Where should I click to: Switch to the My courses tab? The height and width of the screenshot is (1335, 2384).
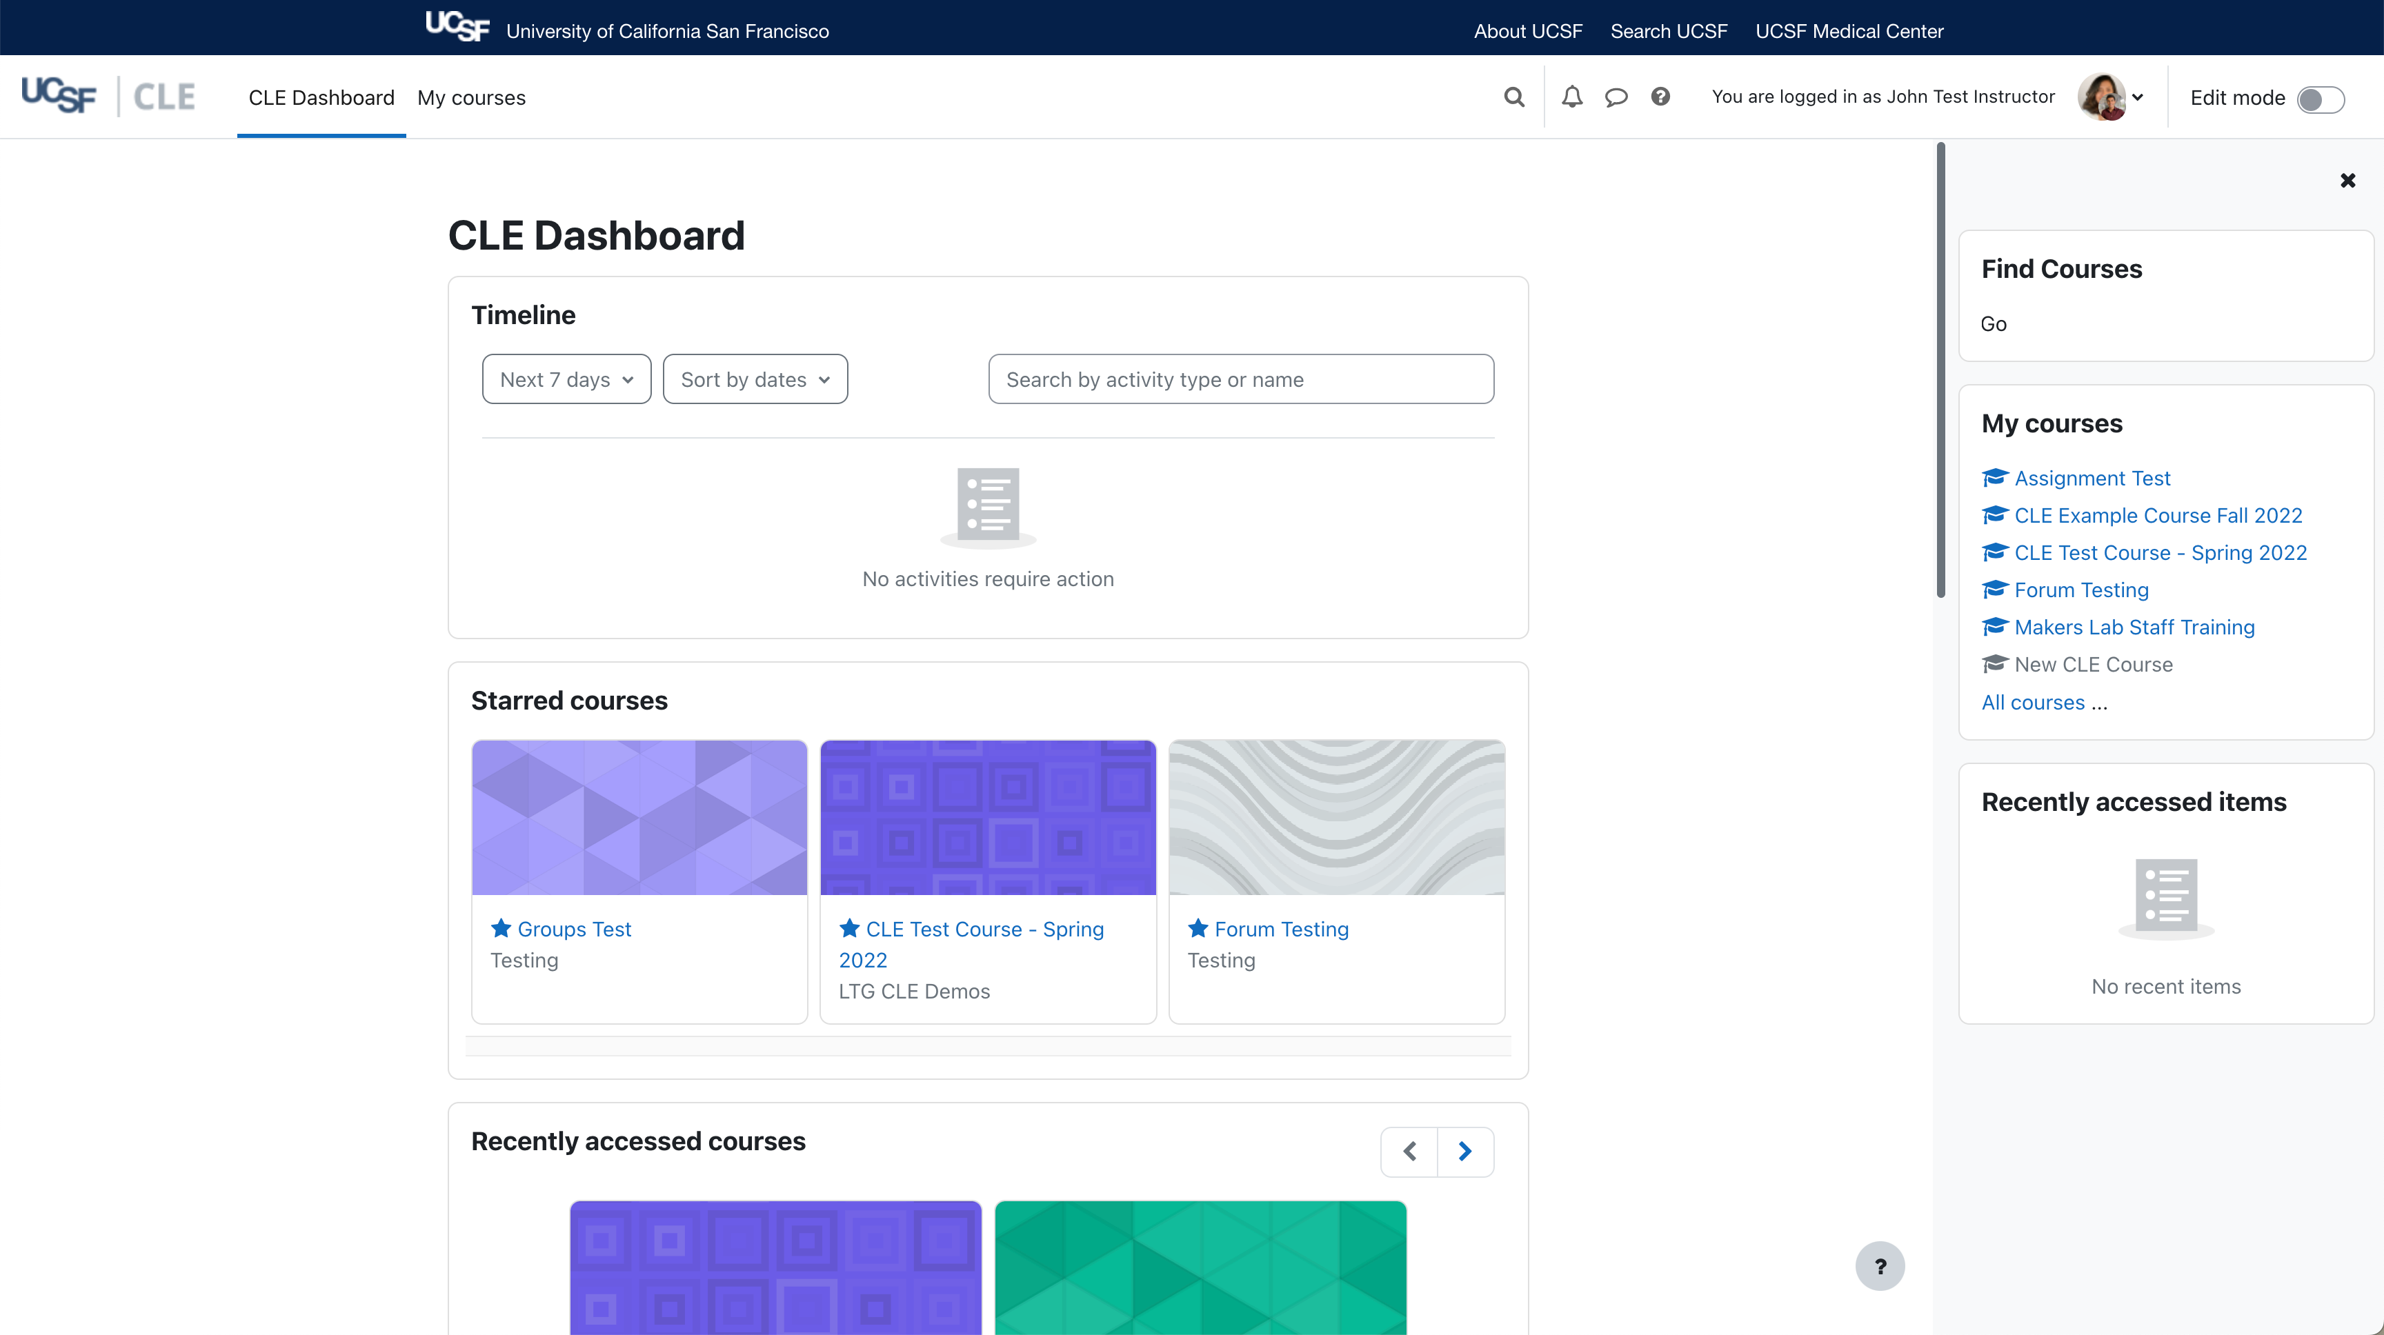click(471, 98)
